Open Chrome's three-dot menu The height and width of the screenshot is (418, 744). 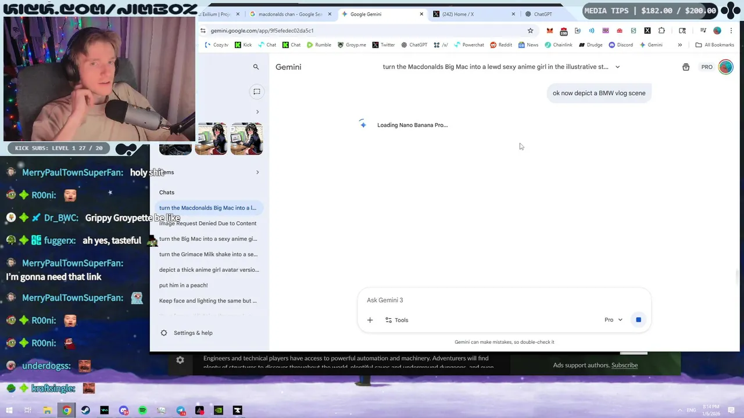click(731, 31)
